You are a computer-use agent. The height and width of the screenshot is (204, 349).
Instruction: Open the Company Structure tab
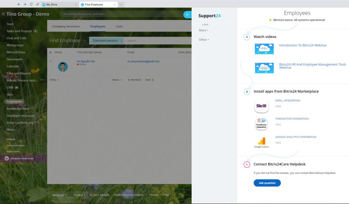click(66, 26)
